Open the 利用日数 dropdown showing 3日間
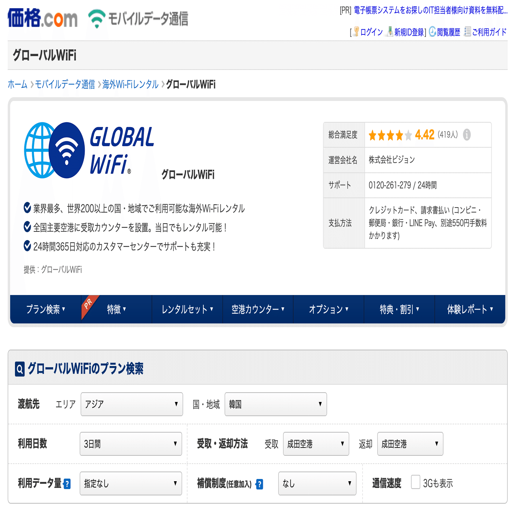This screenshot has width=513, height=513. point(130,444)
